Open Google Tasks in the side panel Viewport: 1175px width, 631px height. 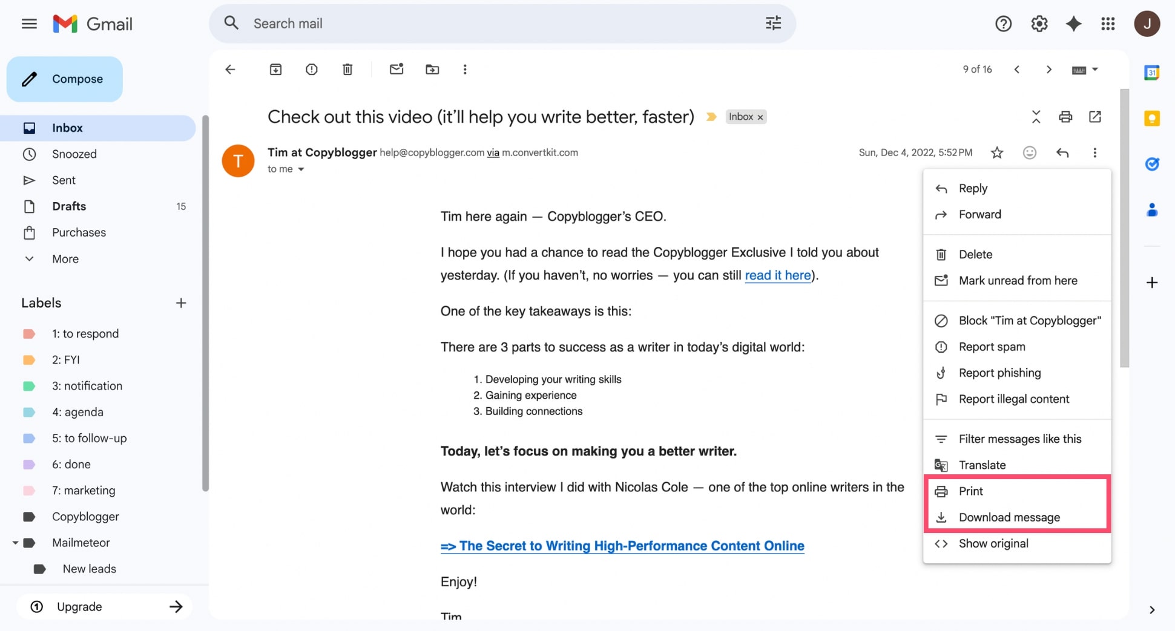tap(1152, 164)
